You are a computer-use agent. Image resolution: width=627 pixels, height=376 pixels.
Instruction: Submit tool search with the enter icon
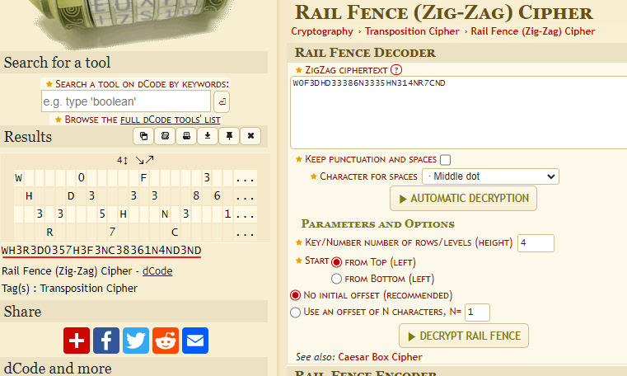(x=222, y=101)
